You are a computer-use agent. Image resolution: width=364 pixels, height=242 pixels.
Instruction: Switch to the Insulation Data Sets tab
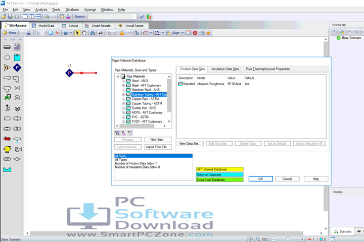225,69
